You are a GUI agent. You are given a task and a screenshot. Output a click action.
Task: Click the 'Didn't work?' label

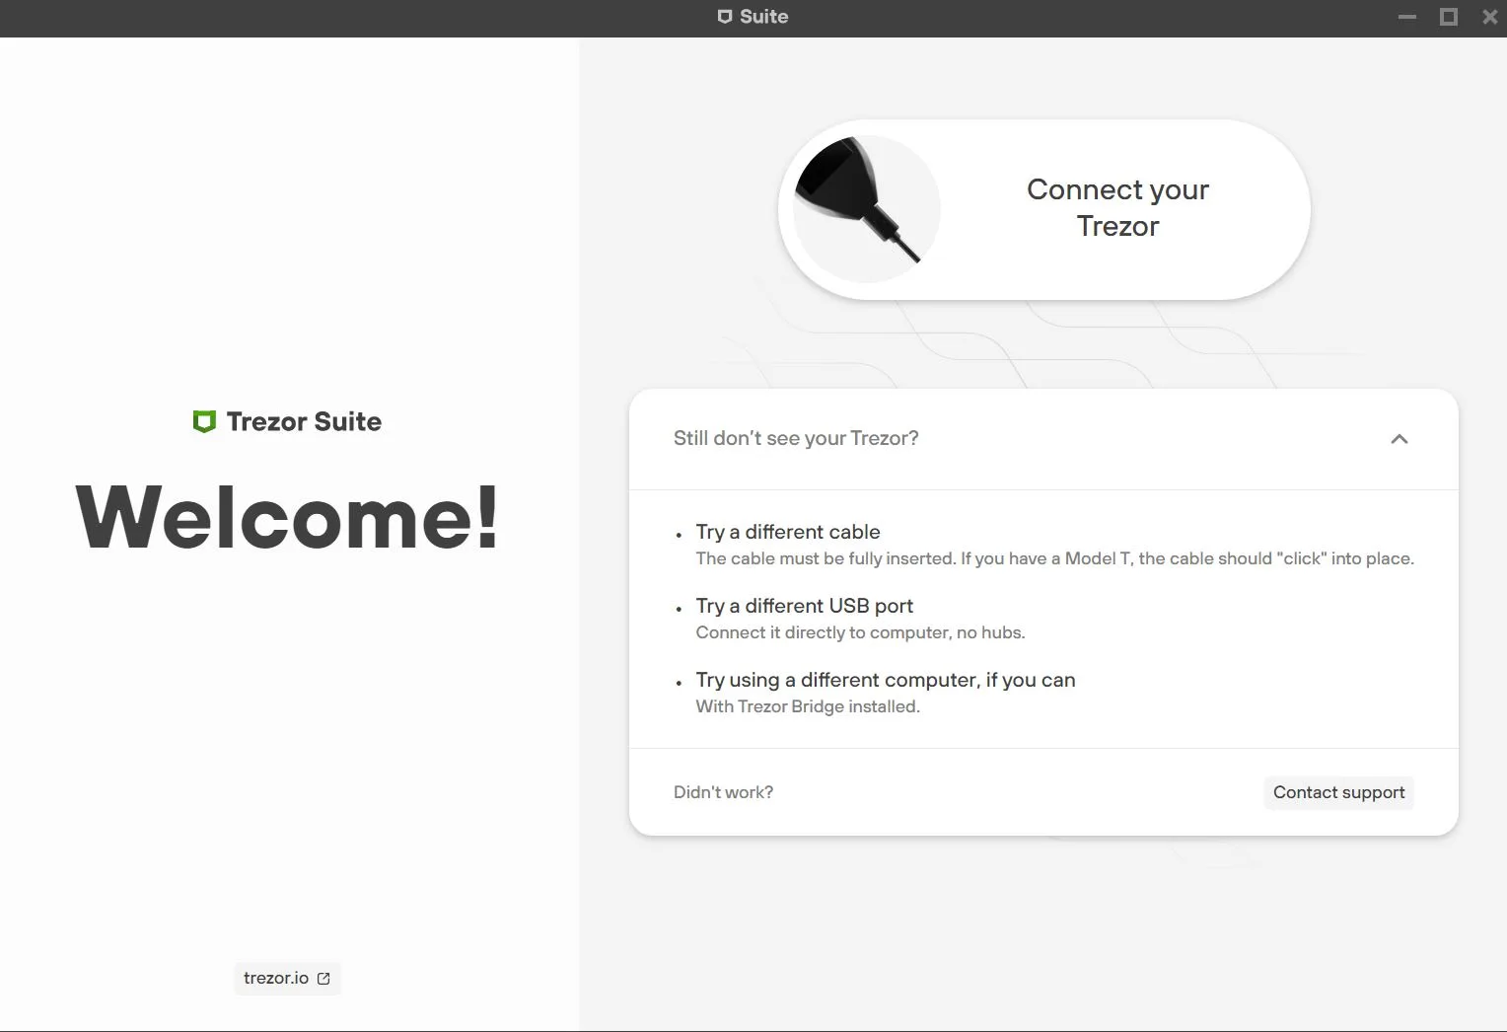pos(723,792)
